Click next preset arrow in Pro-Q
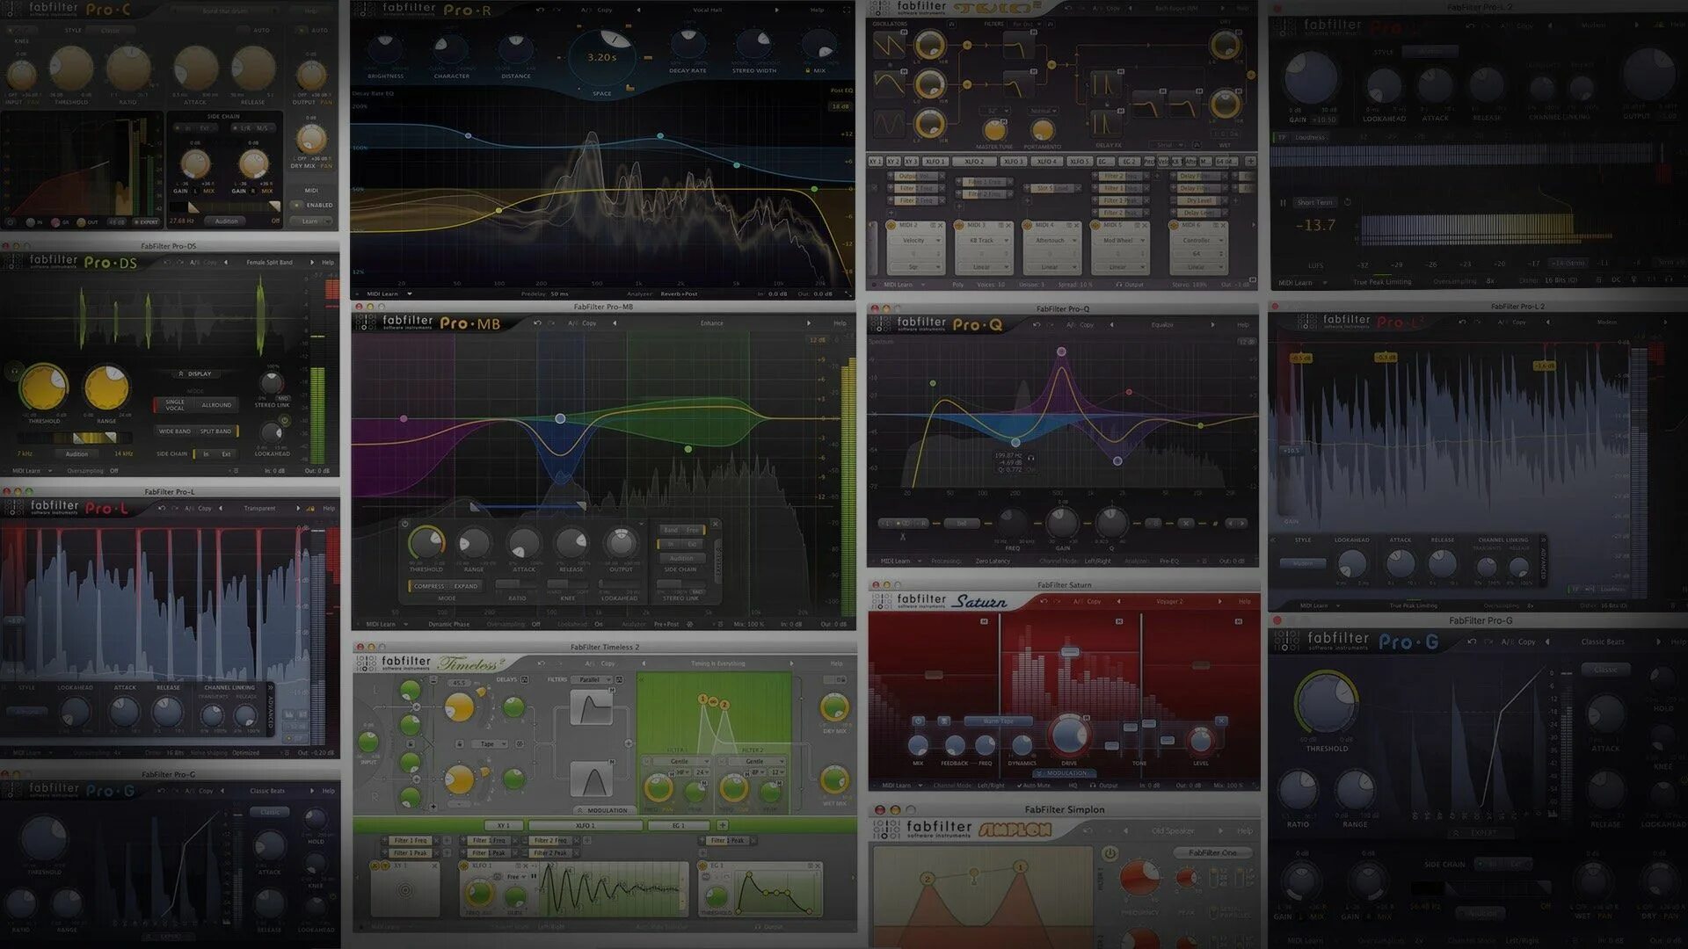 [1212, 325]
